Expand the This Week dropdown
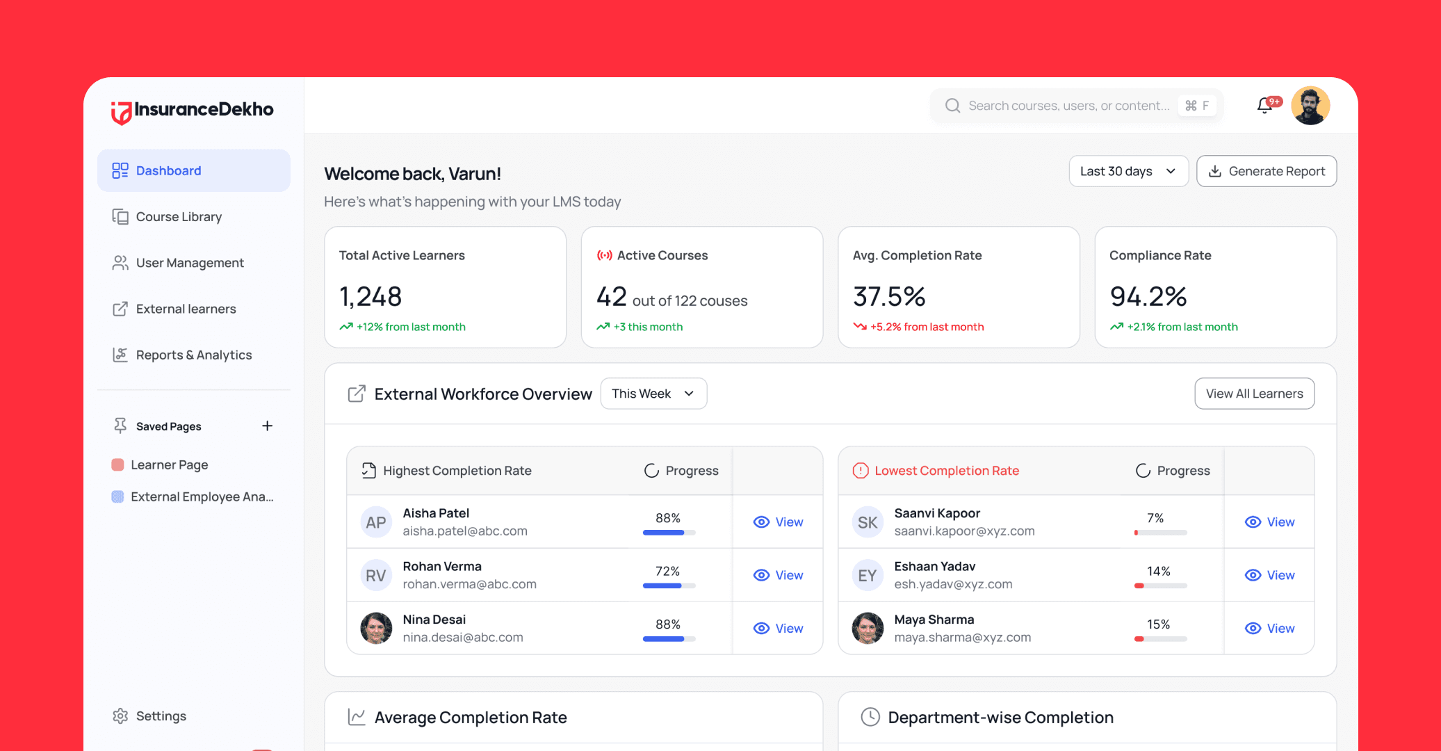This screenshot has width=1441, height=751. click(x=653, y=394)
